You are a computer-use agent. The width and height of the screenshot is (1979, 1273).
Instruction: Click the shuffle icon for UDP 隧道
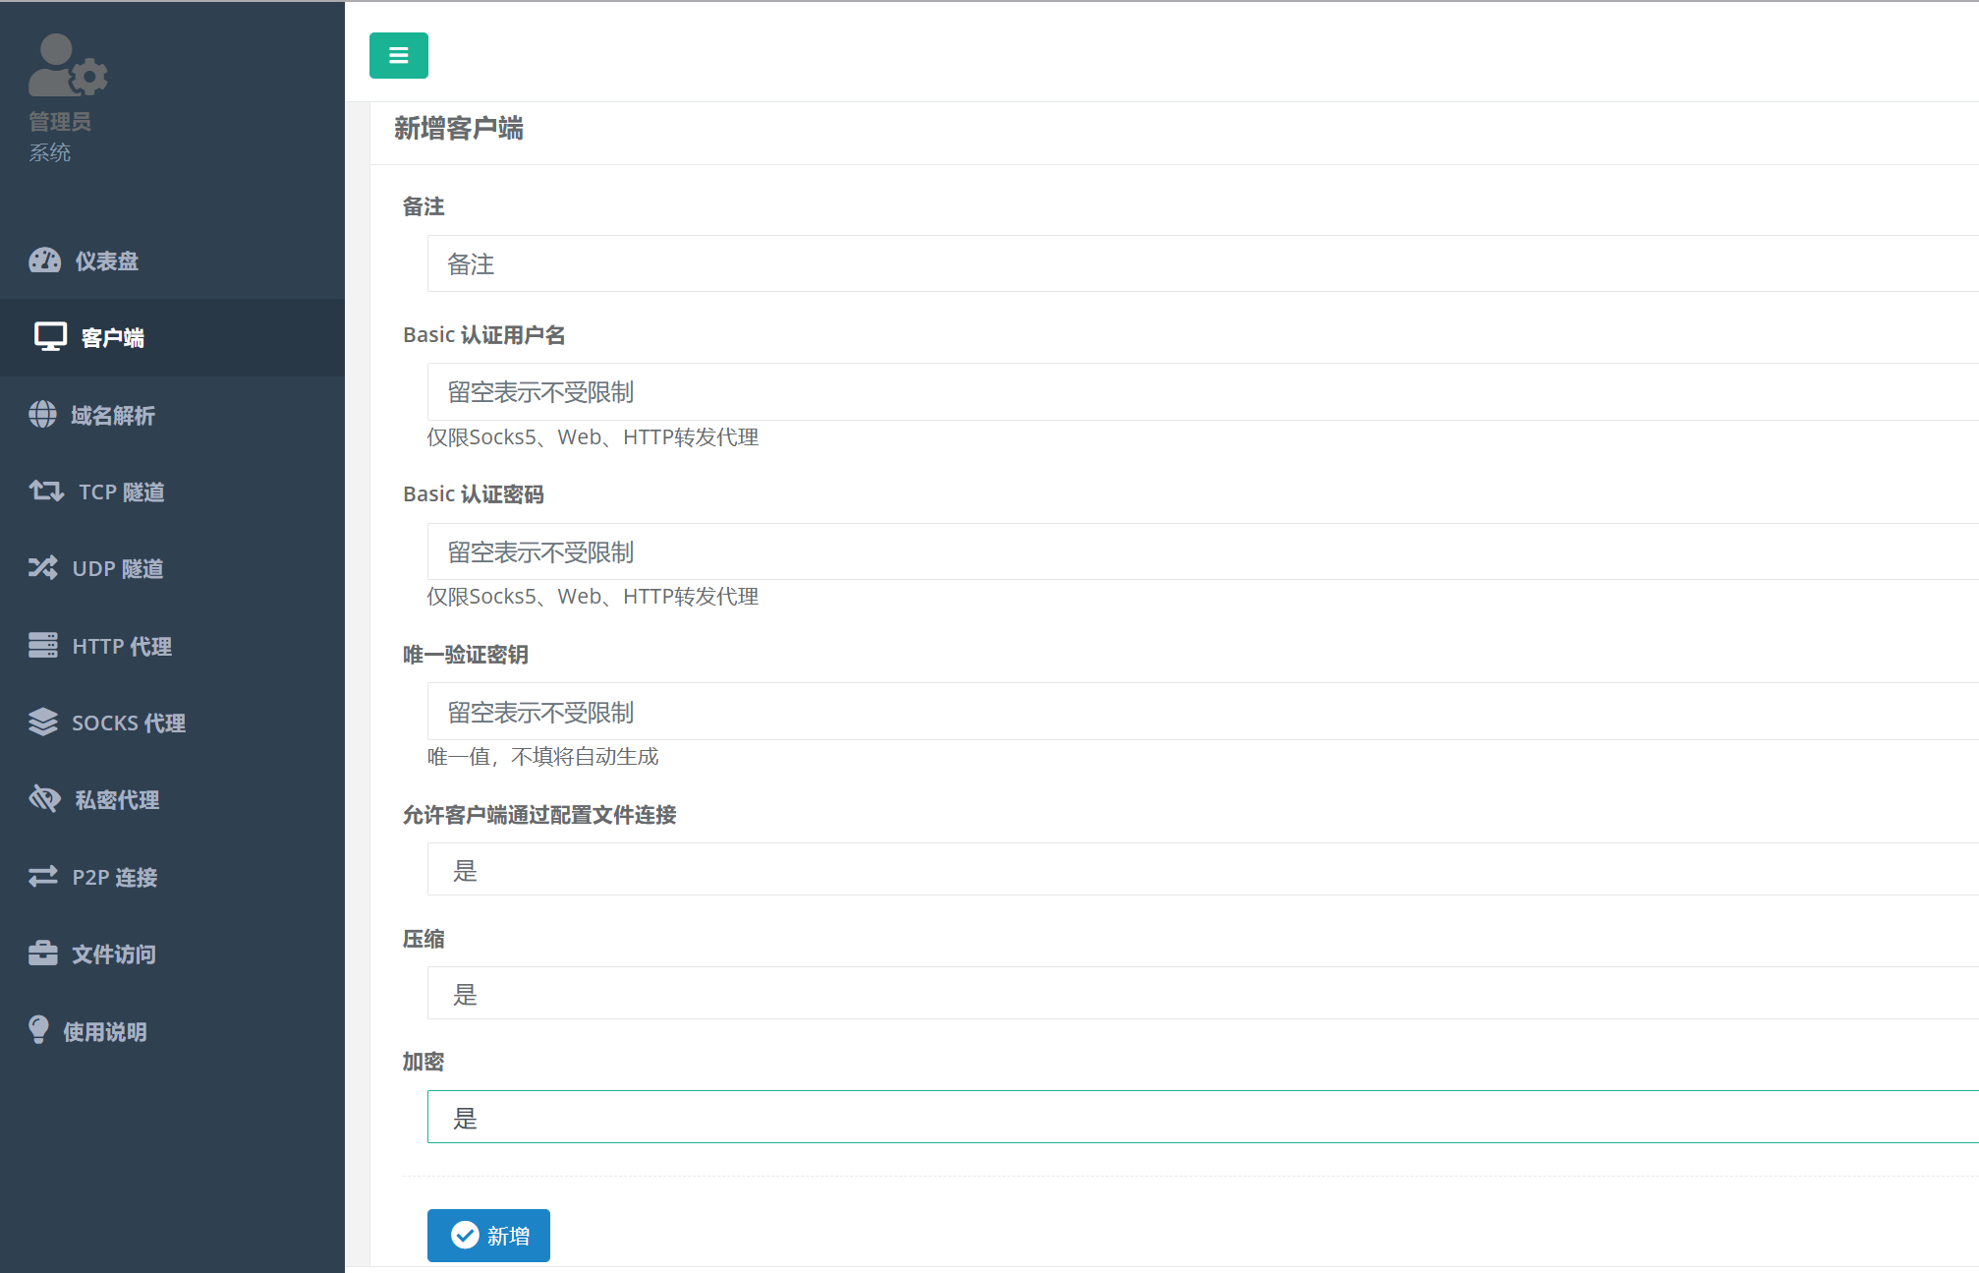pos(43,568)
